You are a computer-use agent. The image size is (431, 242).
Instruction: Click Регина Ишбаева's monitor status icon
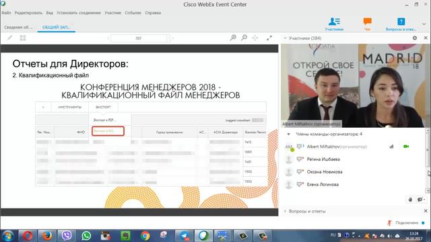point(300,159)
